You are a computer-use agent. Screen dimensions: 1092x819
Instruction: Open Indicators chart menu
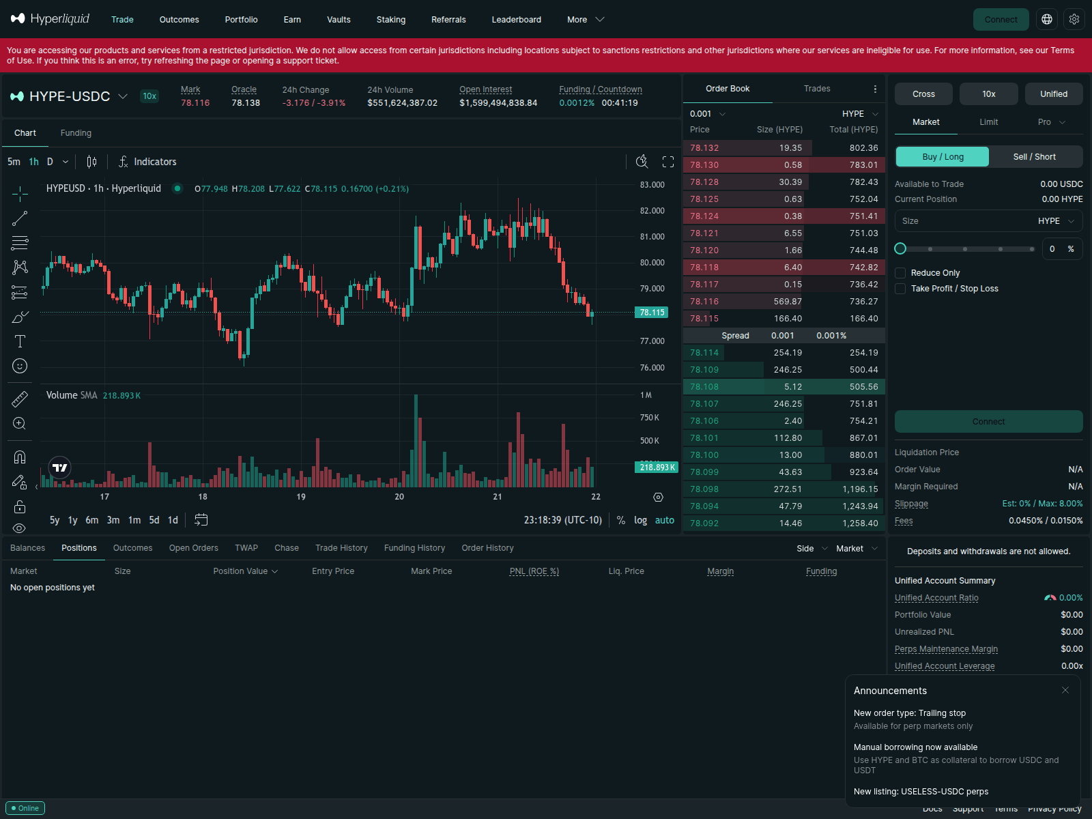pos(147,162)
